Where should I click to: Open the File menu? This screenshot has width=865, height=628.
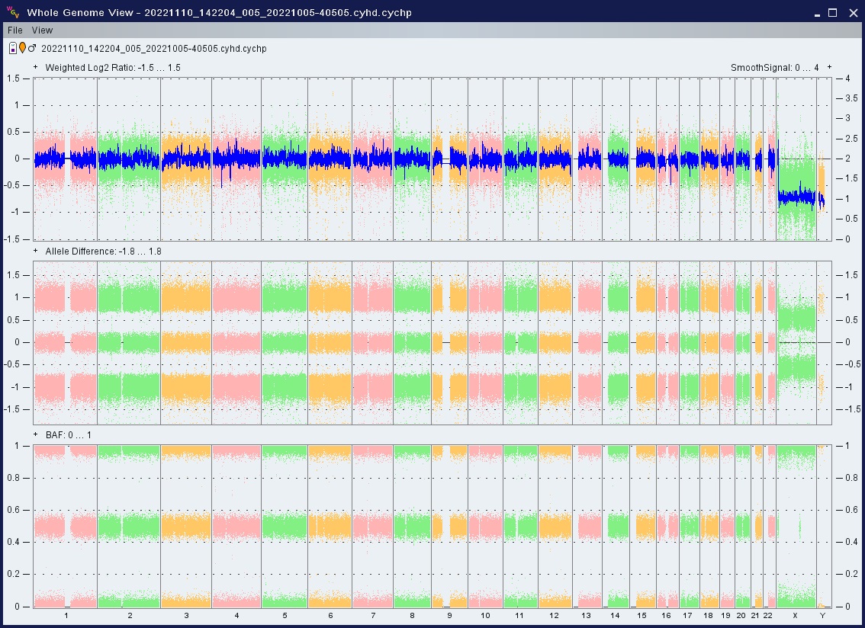14,30
